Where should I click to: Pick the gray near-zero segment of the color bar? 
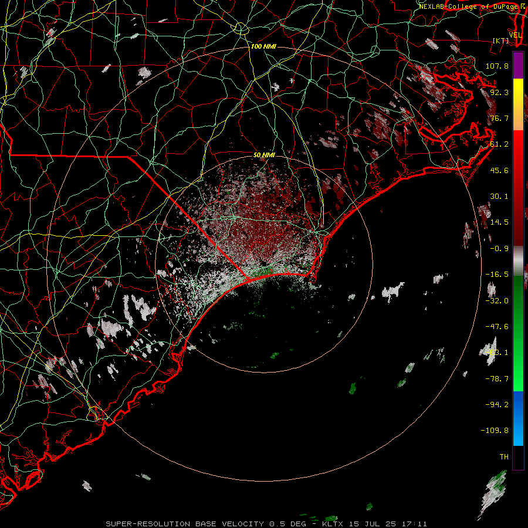pos(518,261)
